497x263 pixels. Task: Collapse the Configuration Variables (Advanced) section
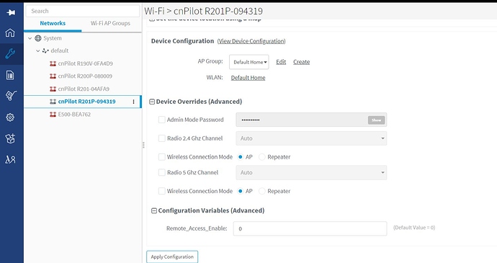tap(154, 210)
